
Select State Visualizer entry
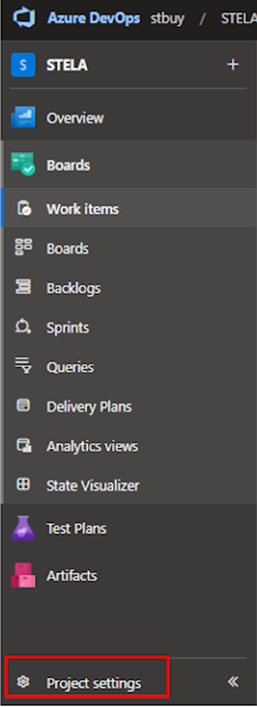pyautogui.click(x=129, y=485)
